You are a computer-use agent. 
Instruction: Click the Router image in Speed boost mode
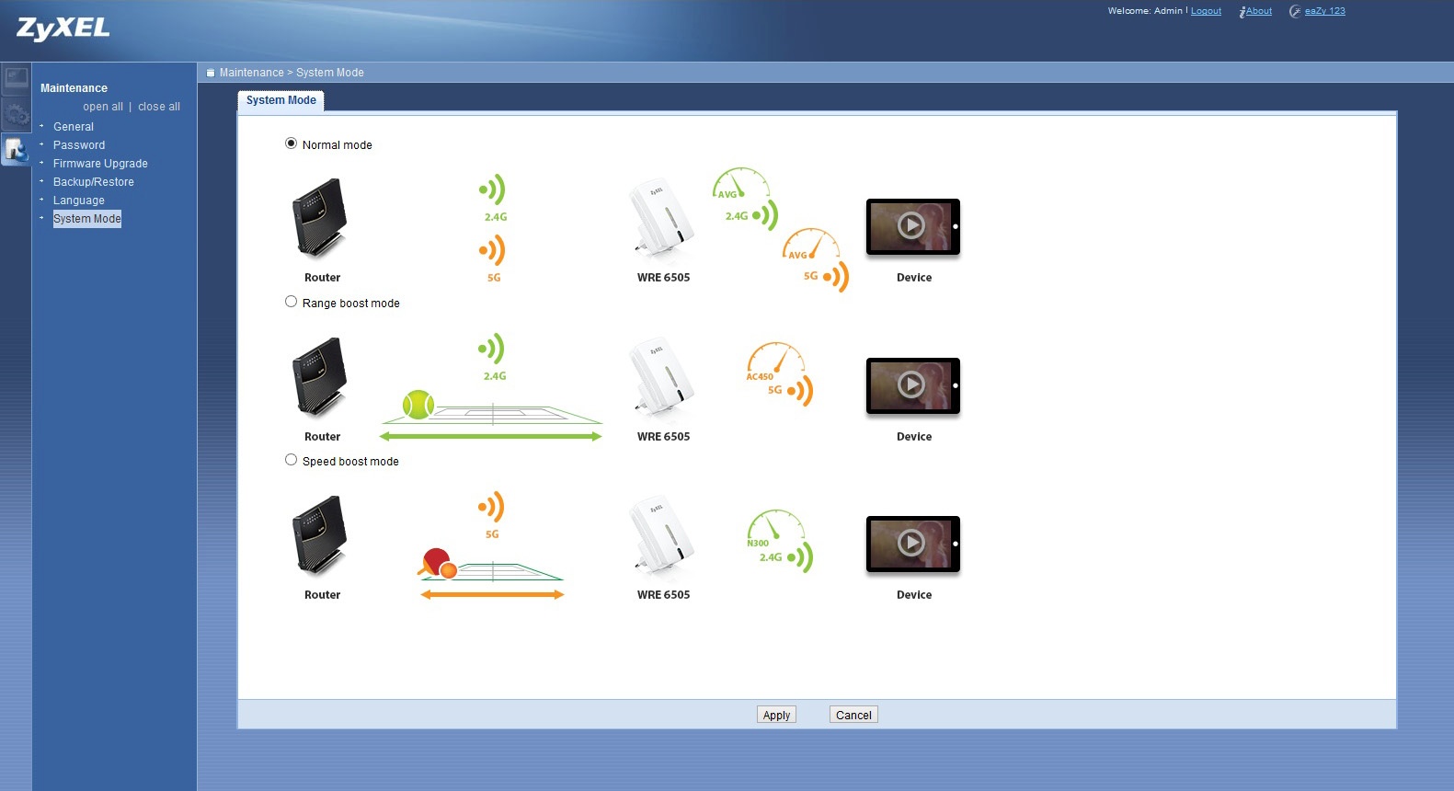320,536
